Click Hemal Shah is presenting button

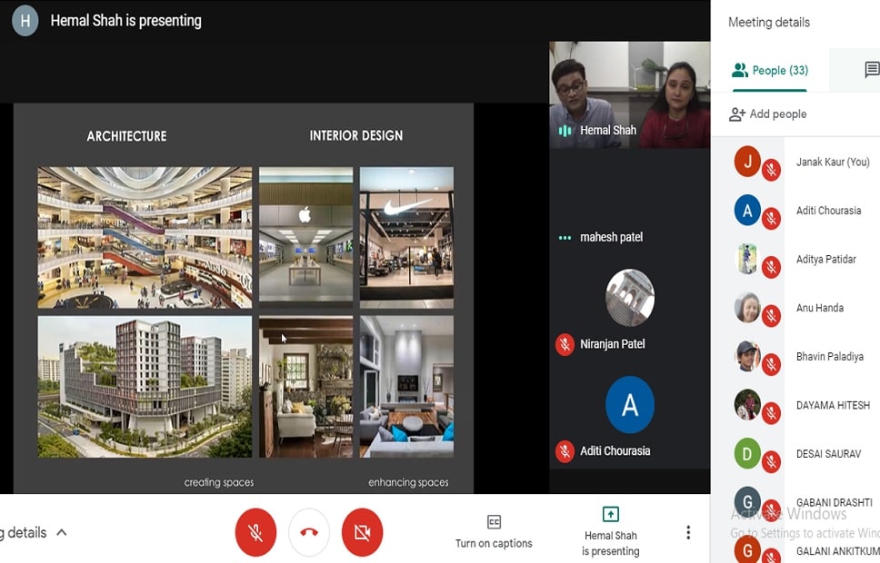coord(611,531)
